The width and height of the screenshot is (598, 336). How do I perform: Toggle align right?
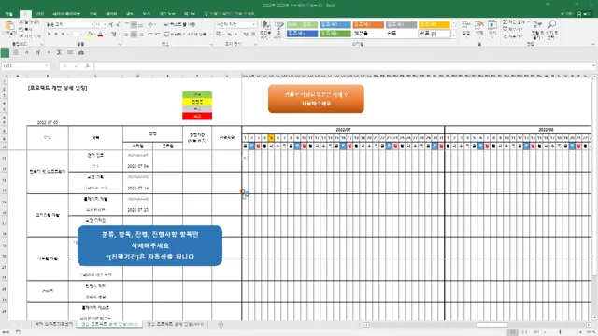[141, 35]
